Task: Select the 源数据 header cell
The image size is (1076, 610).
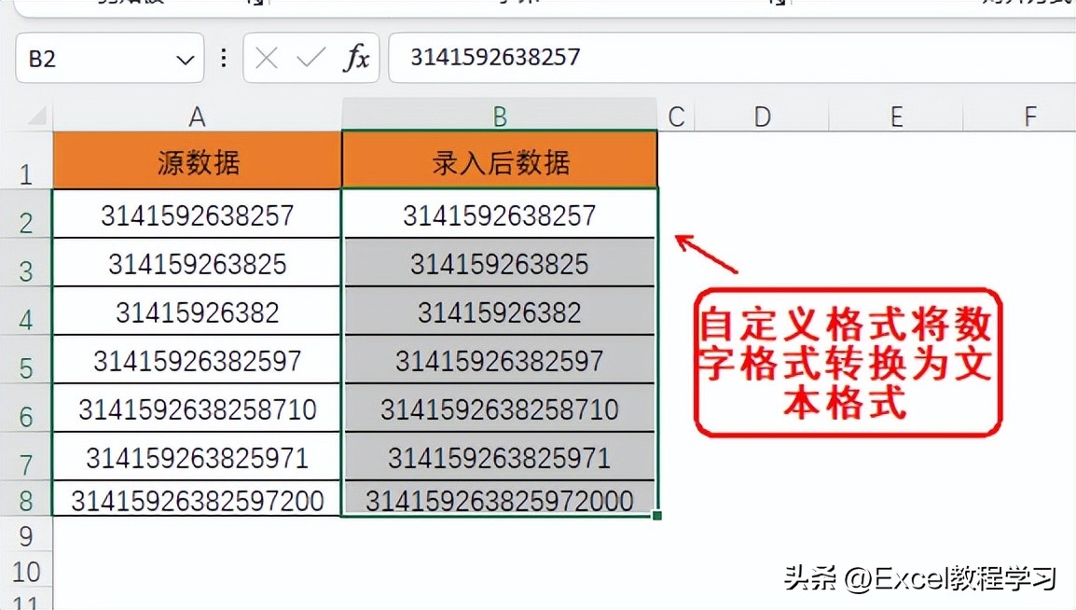Action: 197,160
